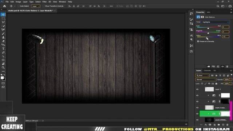Hide the selected Color Balance layer eye
Screen dimensions: 233x131
(x=197, y=114)
